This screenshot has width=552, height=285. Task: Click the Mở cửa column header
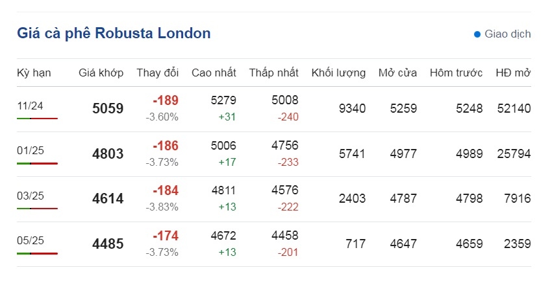tap(397, 73)
